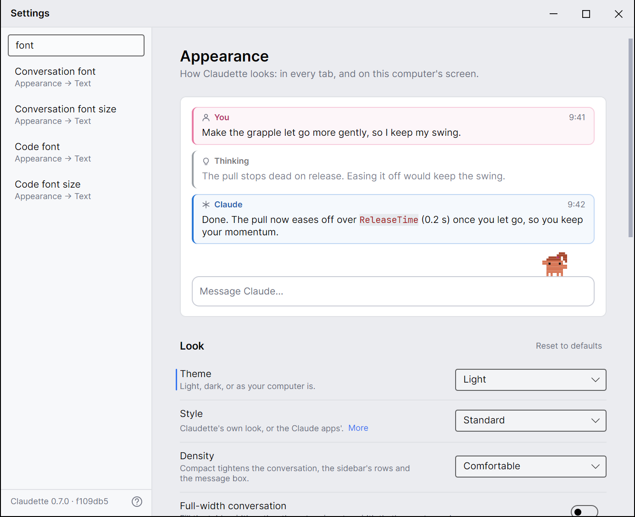
Task: Click the 9:41 timestamp
Action: tap(577, 117)
